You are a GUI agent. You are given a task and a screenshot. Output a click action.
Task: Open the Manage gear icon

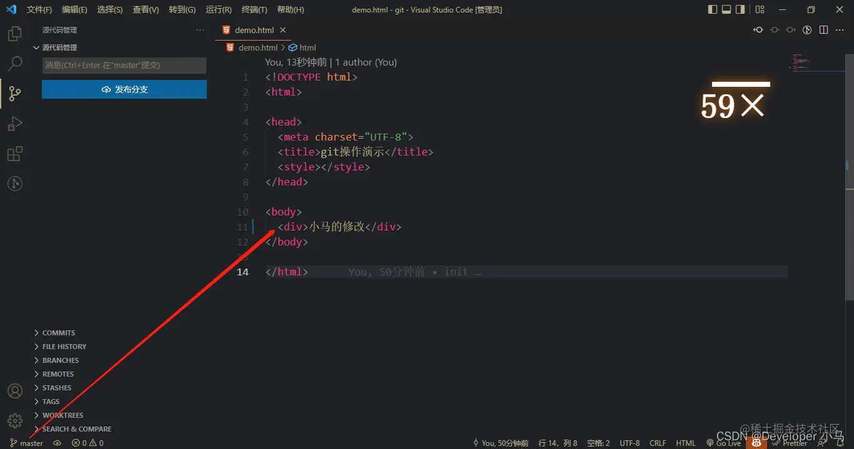click(x=15, y=420)
